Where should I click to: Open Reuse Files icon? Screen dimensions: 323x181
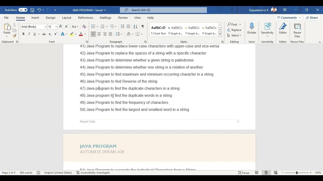297,27
